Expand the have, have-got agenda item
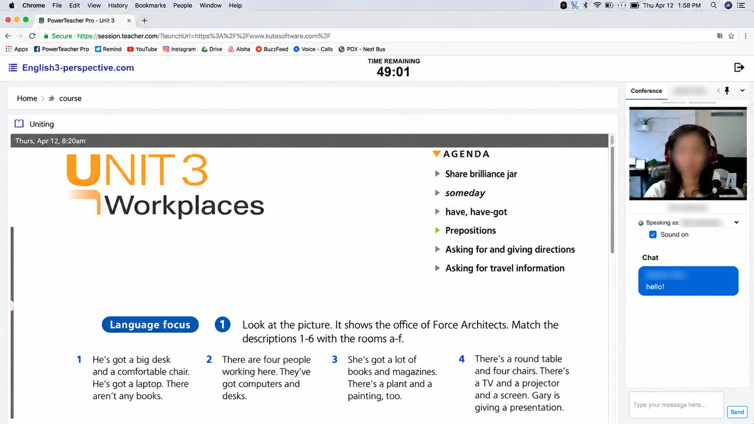This screenshot has height=424, width=754. tap(437, 211)
